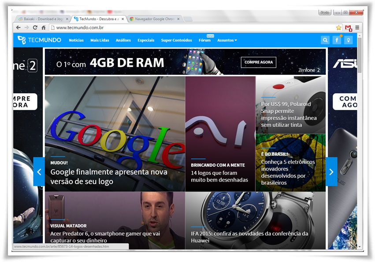Switch to the Navegador Google Chrome tab
375x262 pixels.
[155, 19]
